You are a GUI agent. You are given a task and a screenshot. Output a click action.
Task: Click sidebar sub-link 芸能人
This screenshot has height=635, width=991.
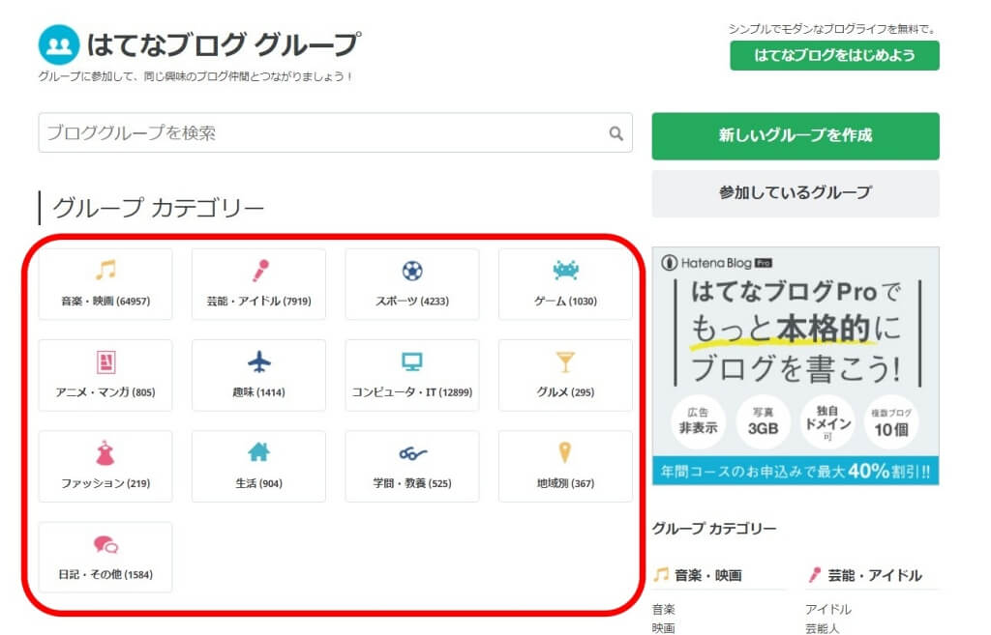(823, 628)
